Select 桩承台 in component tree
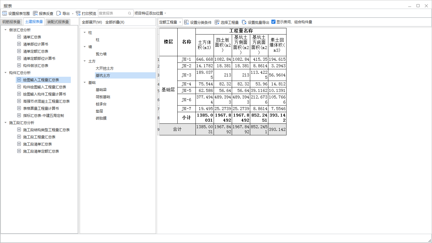This screenshot has width=432, height=243. pos(101,104)
